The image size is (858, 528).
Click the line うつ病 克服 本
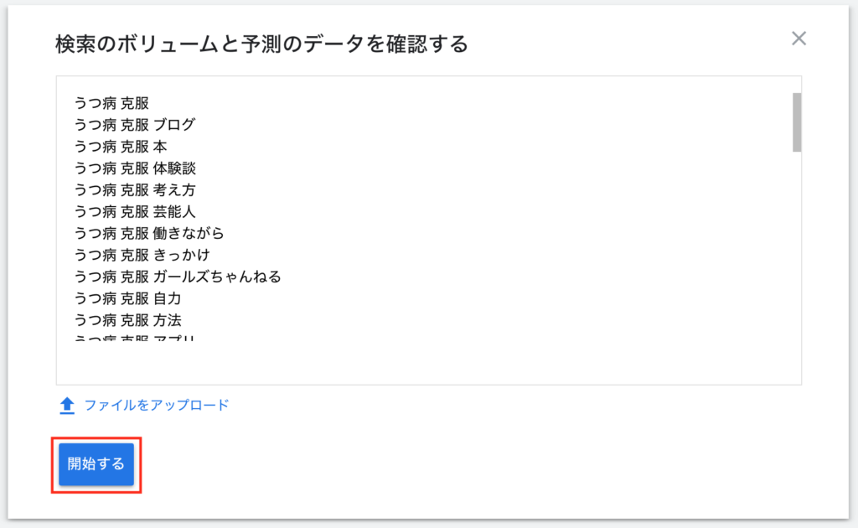click(x=121, y=147)
